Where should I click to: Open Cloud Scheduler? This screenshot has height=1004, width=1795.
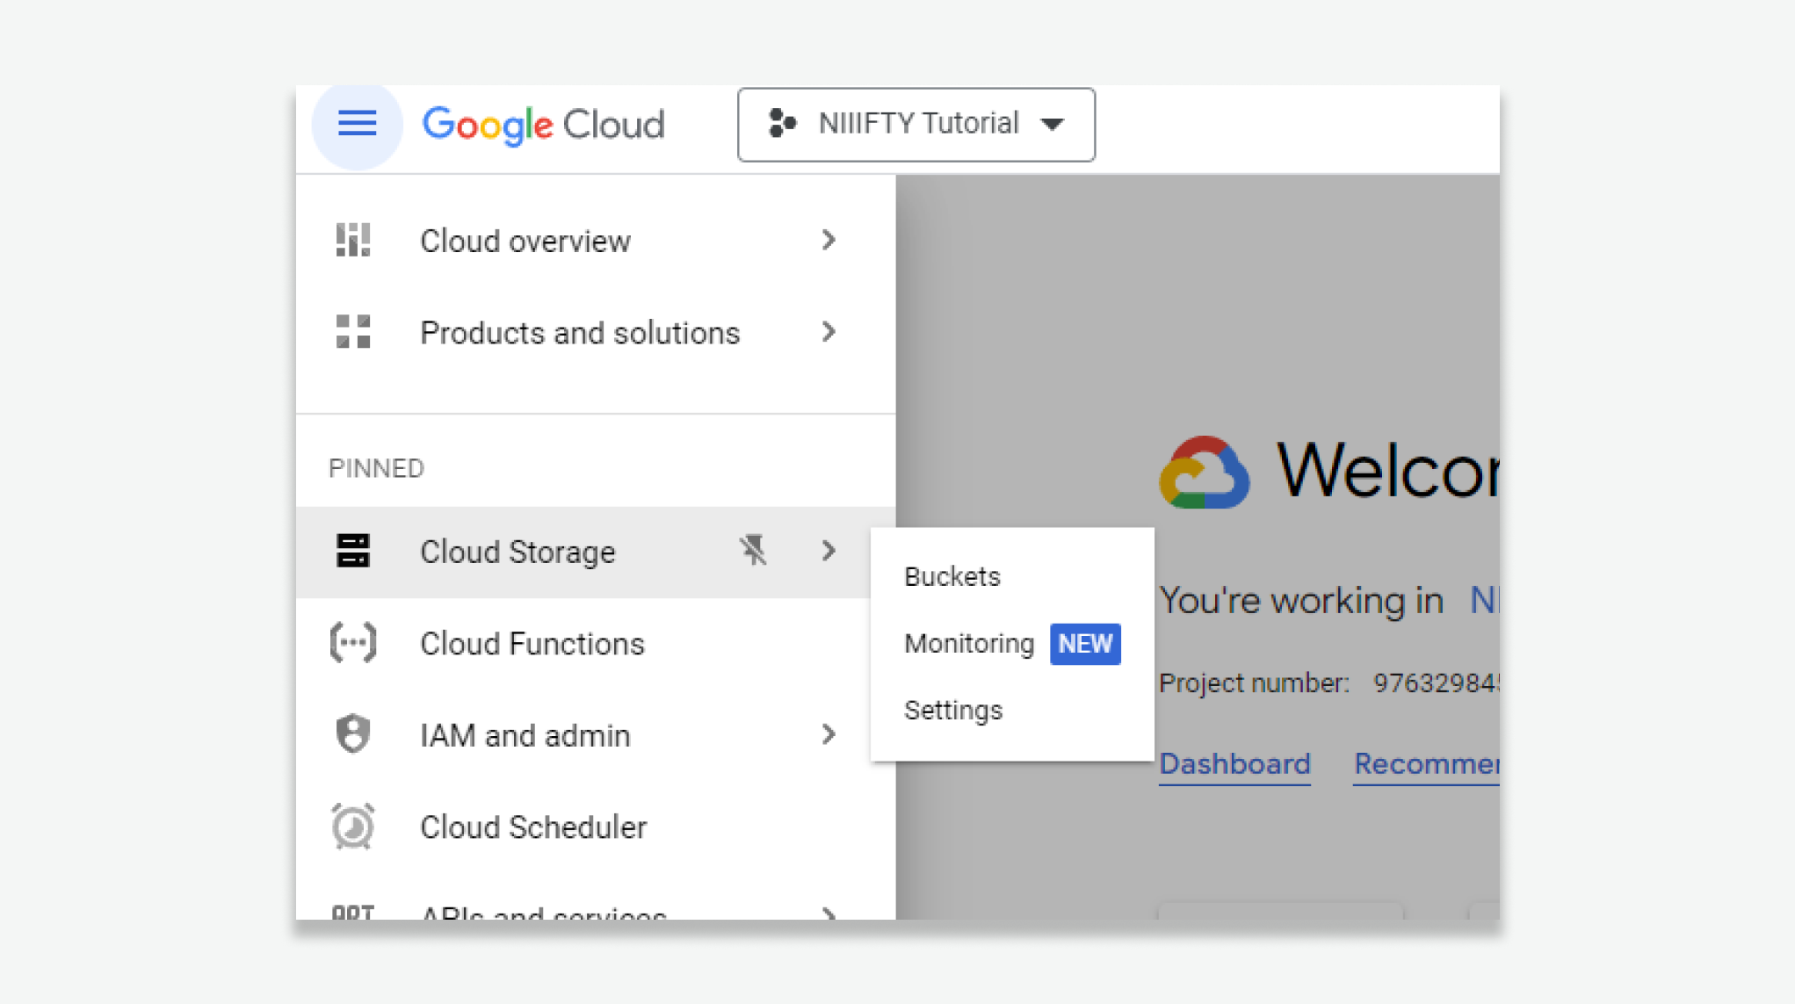click(x=596, y=827)
